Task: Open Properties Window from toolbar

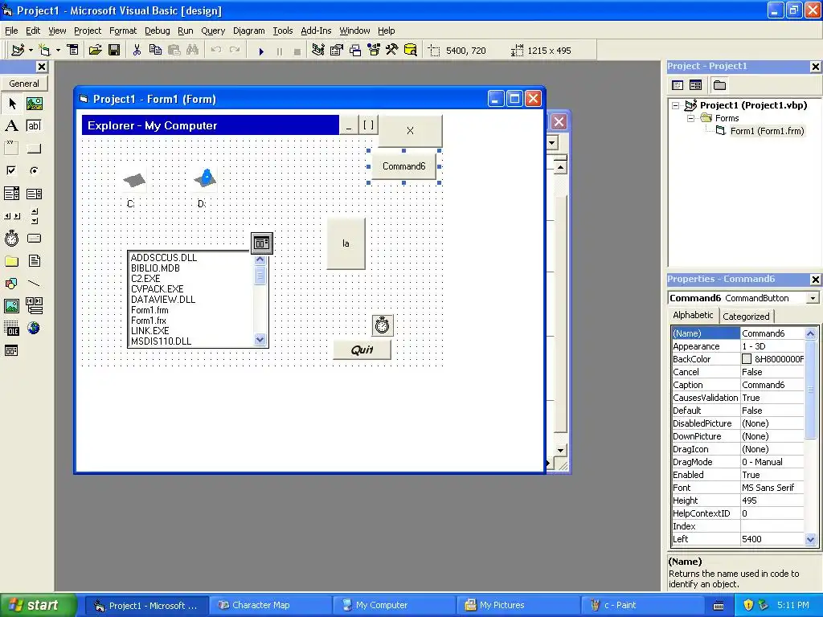Action: tap(337, 51)
